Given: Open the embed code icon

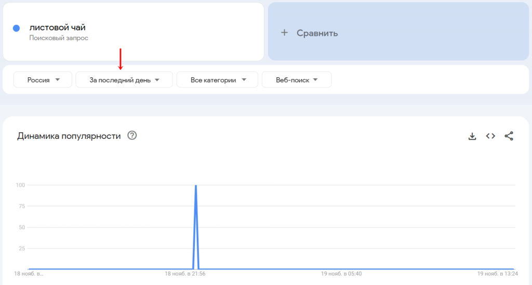Looking at the screenshot, I should pyautogui.click(x=490, y=136).
